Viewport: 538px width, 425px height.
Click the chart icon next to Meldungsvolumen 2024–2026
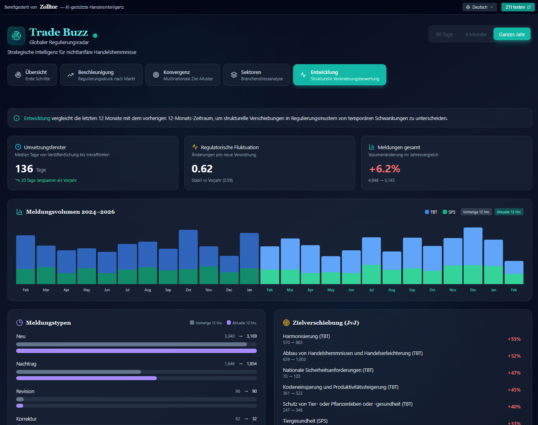coord(19,211)
